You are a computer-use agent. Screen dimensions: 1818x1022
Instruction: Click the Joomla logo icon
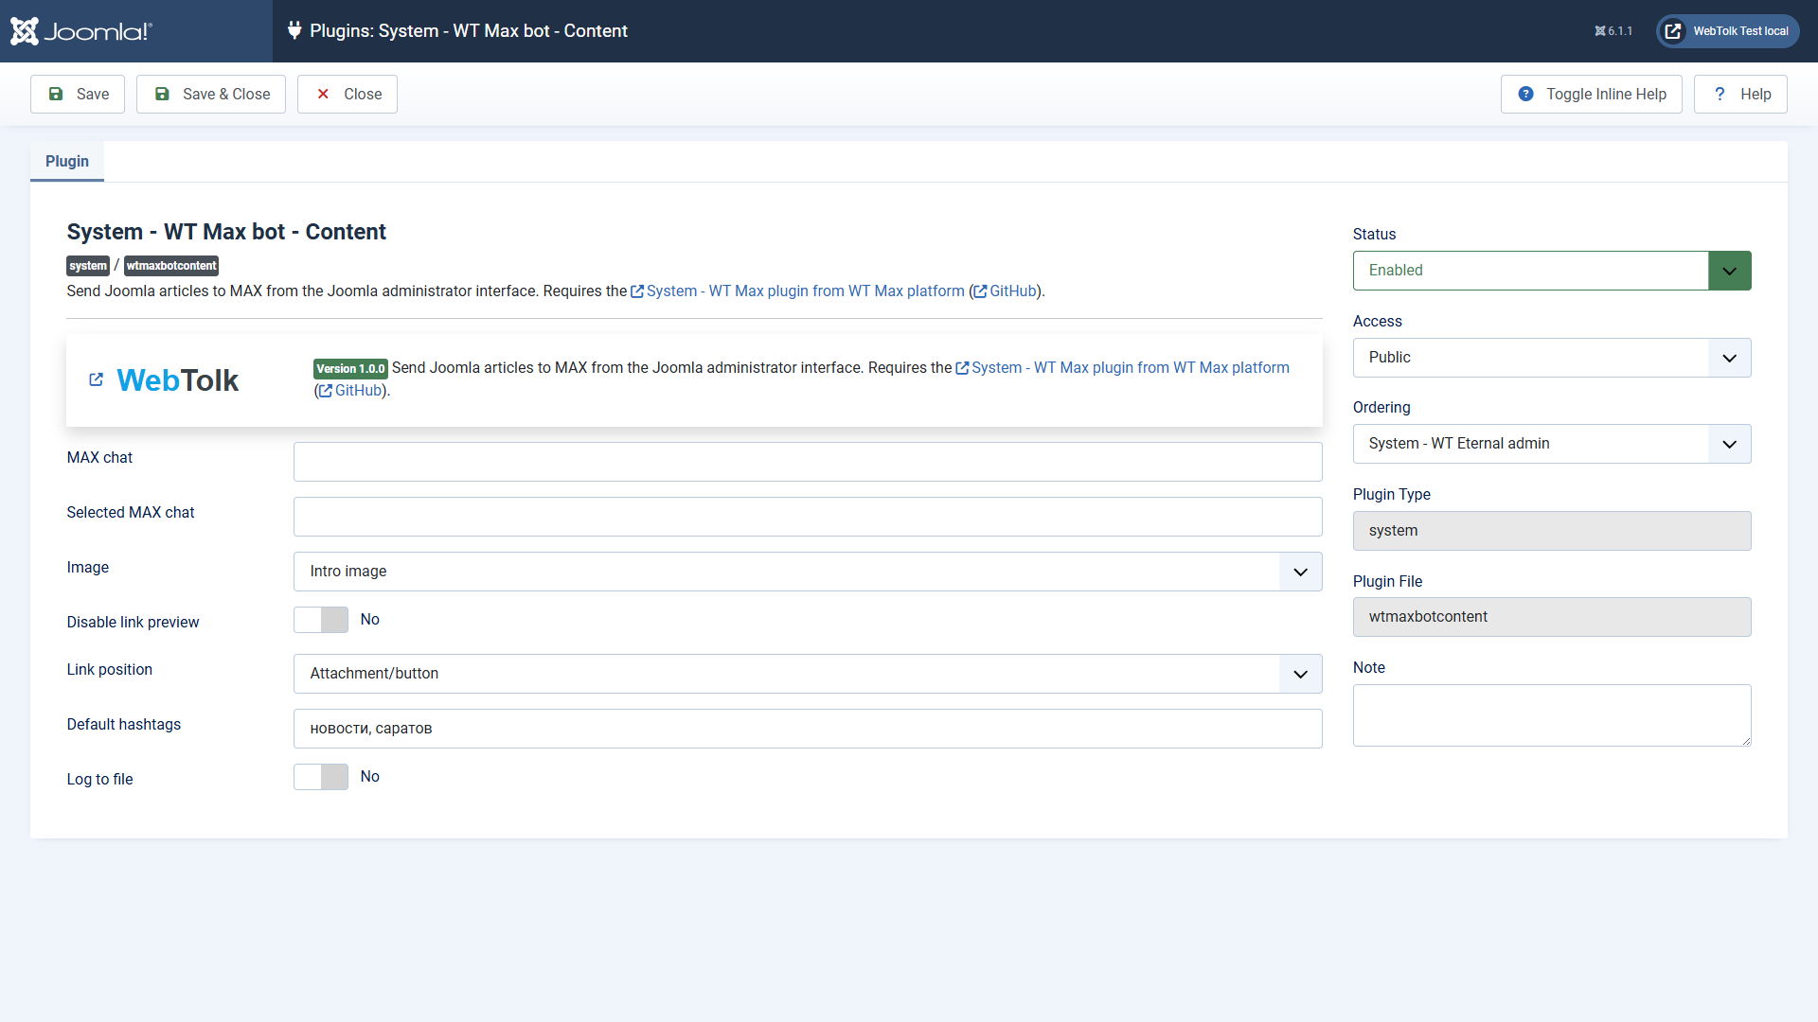coord(25,31)
